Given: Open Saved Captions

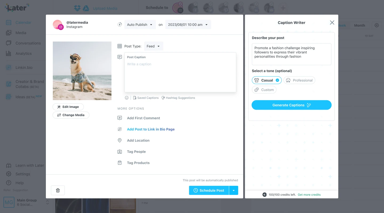Looking at the screenshot, I should pos(146,98).
